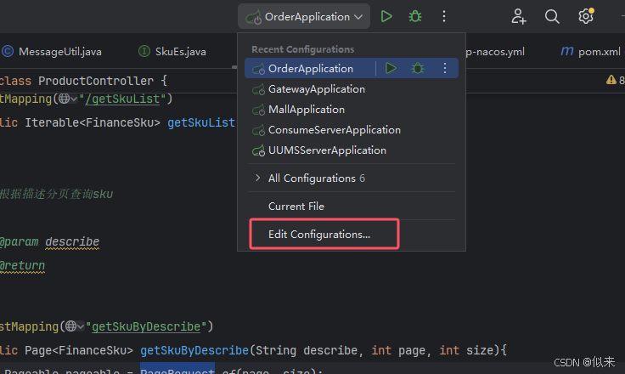
Task: Open URL globe dropdown beside getSkuByDescribe
Action: 75,326
